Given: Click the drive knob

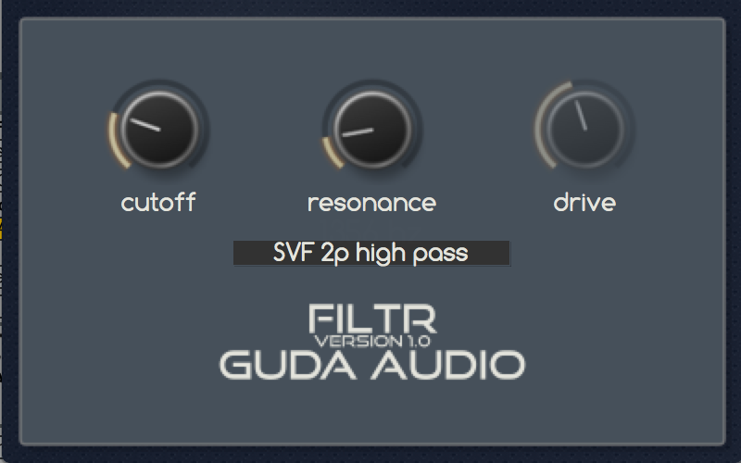Looking at the screenshot, I should tap(585, 129).
